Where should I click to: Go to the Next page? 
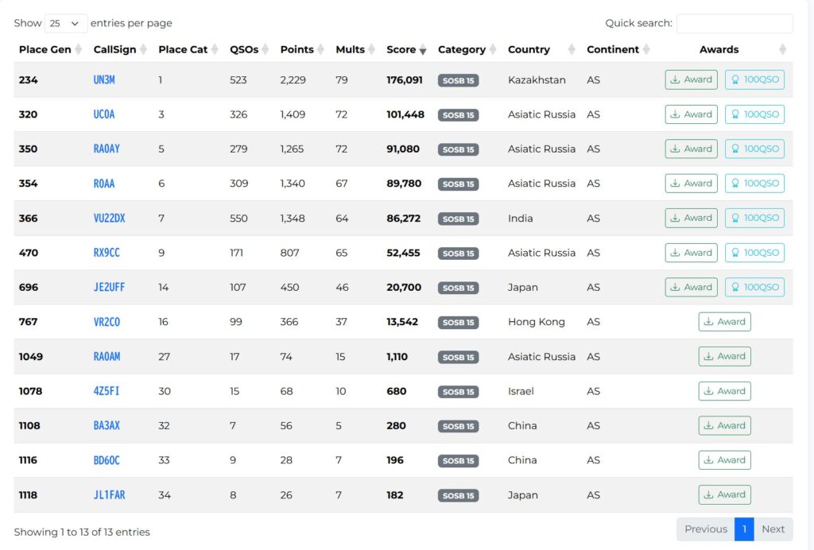tap(773, 529)
